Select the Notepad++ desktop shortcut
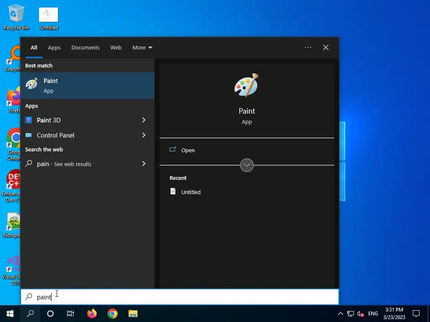 (12, 225)
